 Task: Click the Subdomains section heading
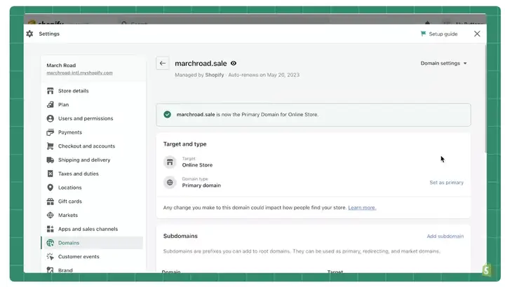[180, 236]
